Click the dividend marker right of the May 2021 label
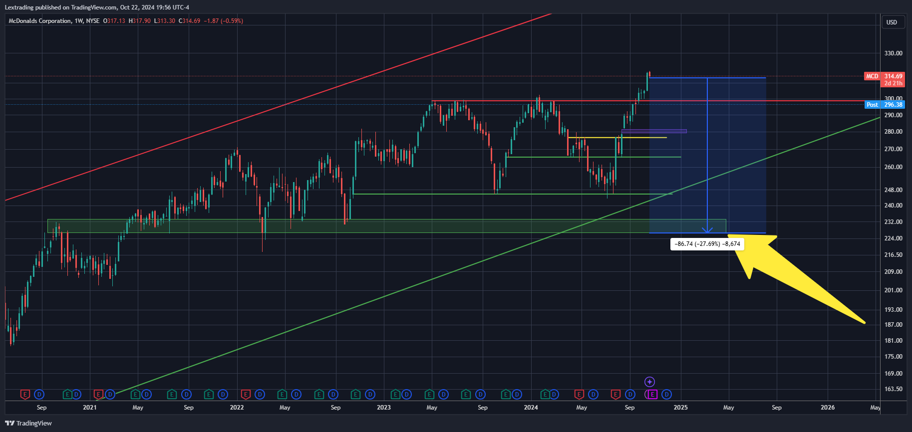912x432 pixels. 146,395
